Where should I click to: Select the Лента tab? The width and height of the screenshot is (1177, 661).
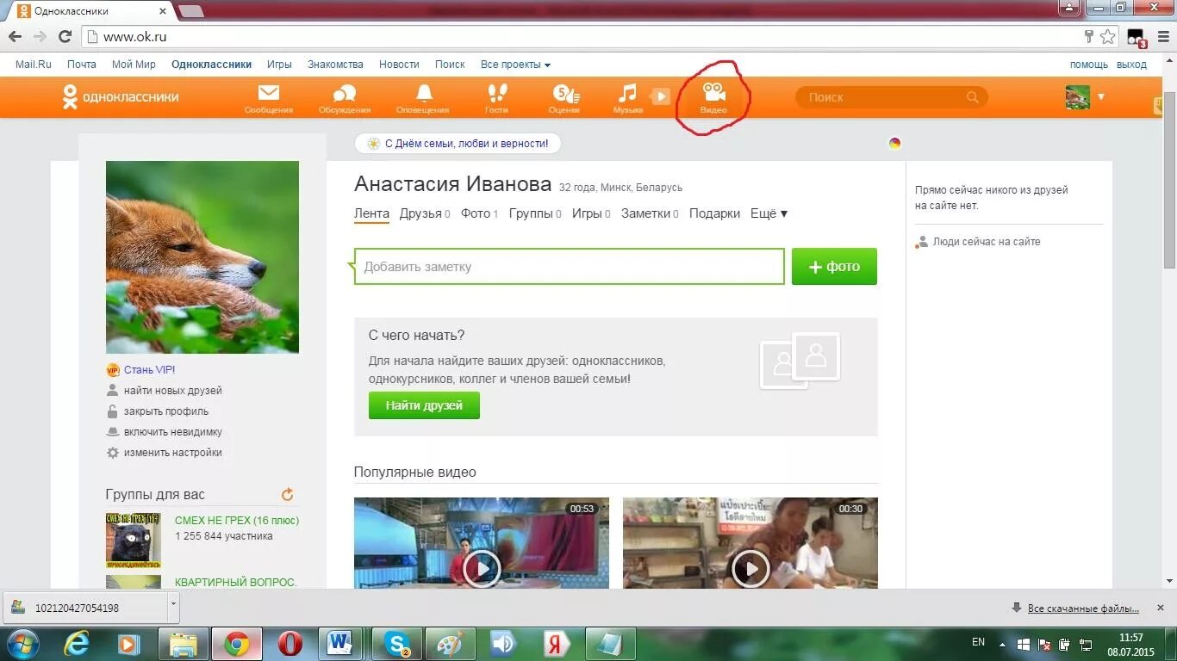coord(371,213)
